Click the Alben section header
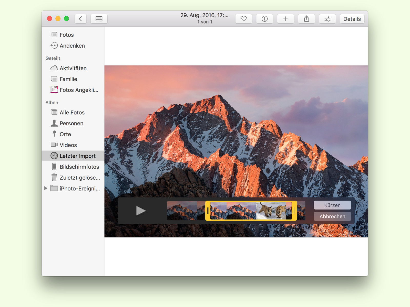This screenshot has height=307, width=410. 52,103
